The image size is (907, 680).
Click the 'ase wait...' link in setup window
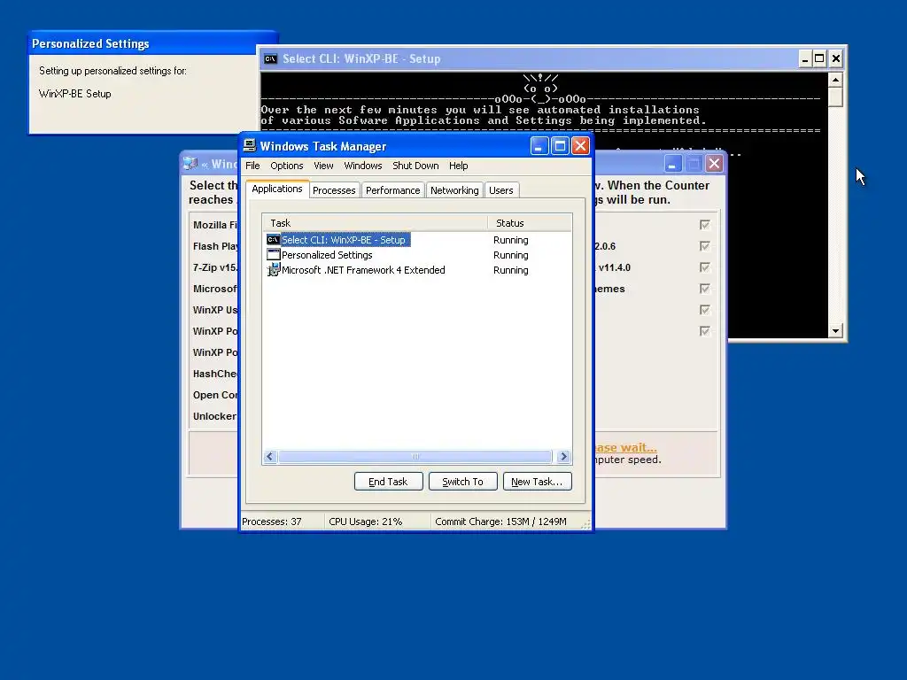click(626, 447)
